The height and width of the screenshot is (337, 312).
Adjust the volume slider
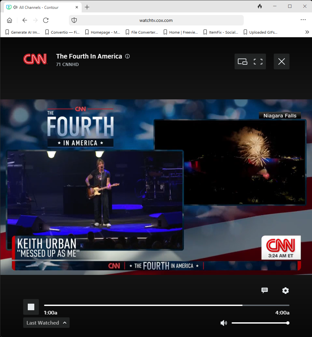tap(260, 323)
